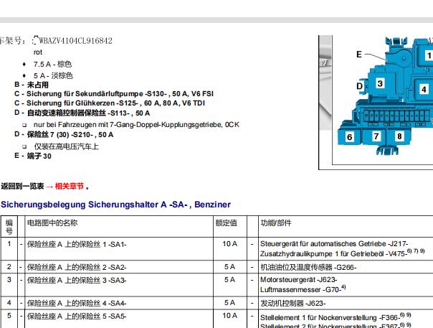Click the Stellelement 1 für Nockenverstellung -F366- text

[336, 317]
